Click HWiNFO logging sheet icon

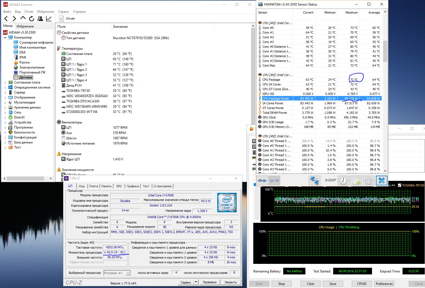pos(356,180)
